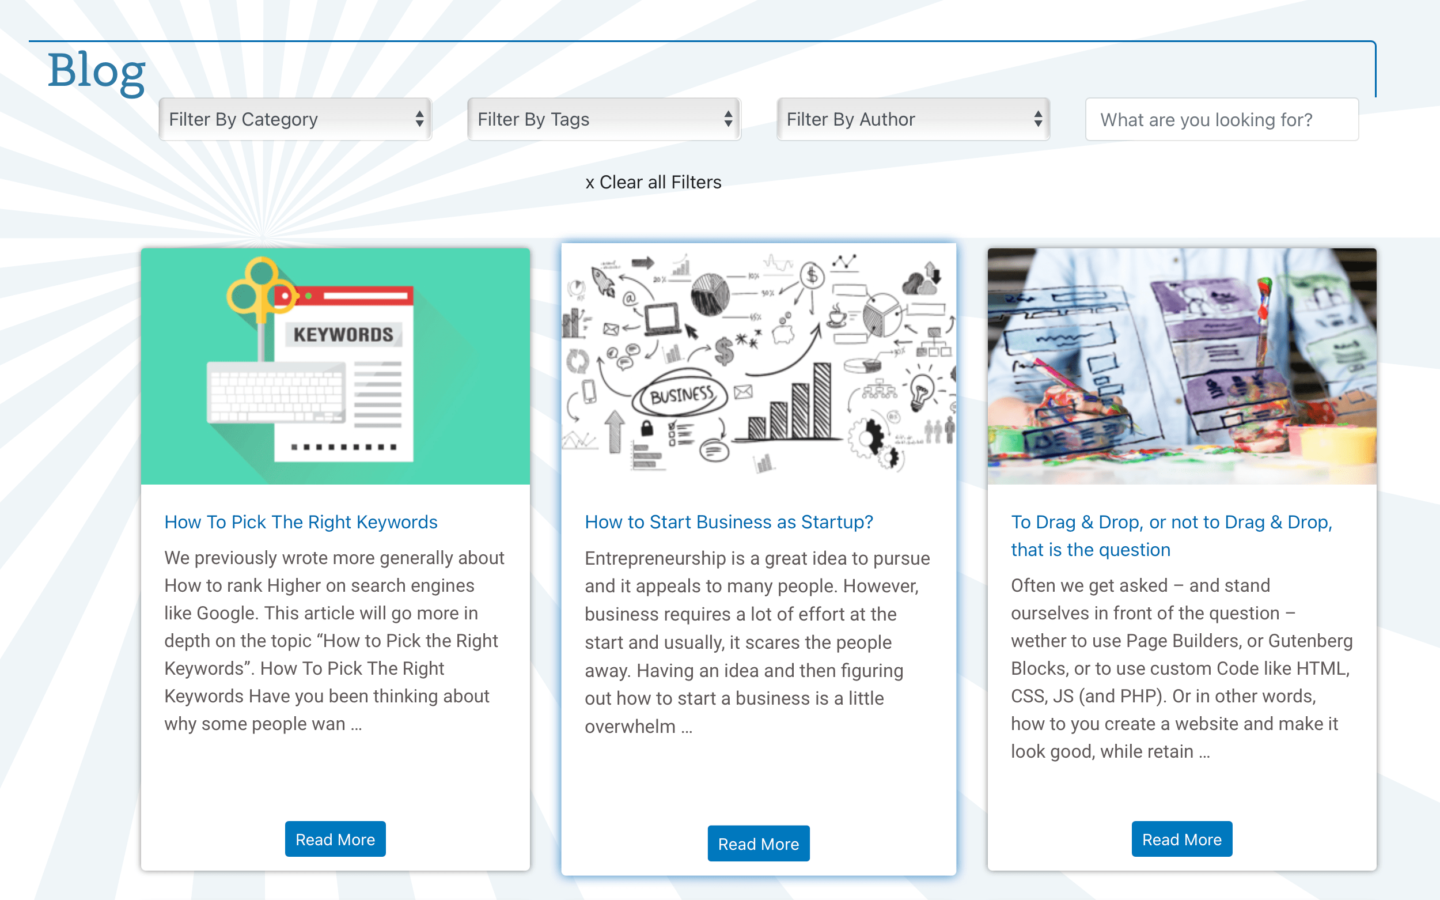This screenshot has height=900, width=1440.
Task: Click the excerpt starting 'Often we get asked'
Action: [1182, 668]
